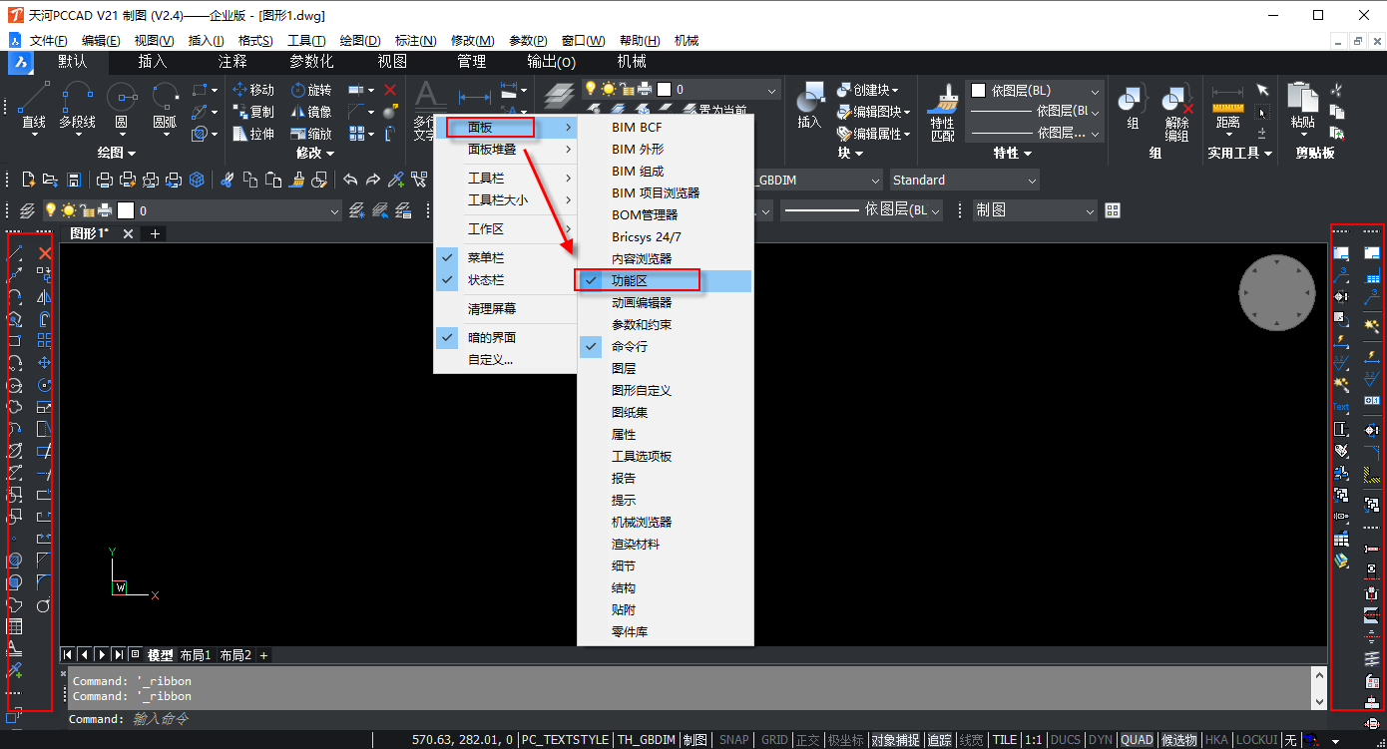Expand the 面板堆叠 submenu
The image size is (1387, 749).
504,150
